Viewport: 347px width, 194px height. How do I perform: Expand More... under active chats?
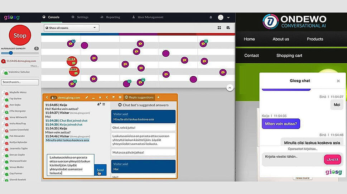34,66
